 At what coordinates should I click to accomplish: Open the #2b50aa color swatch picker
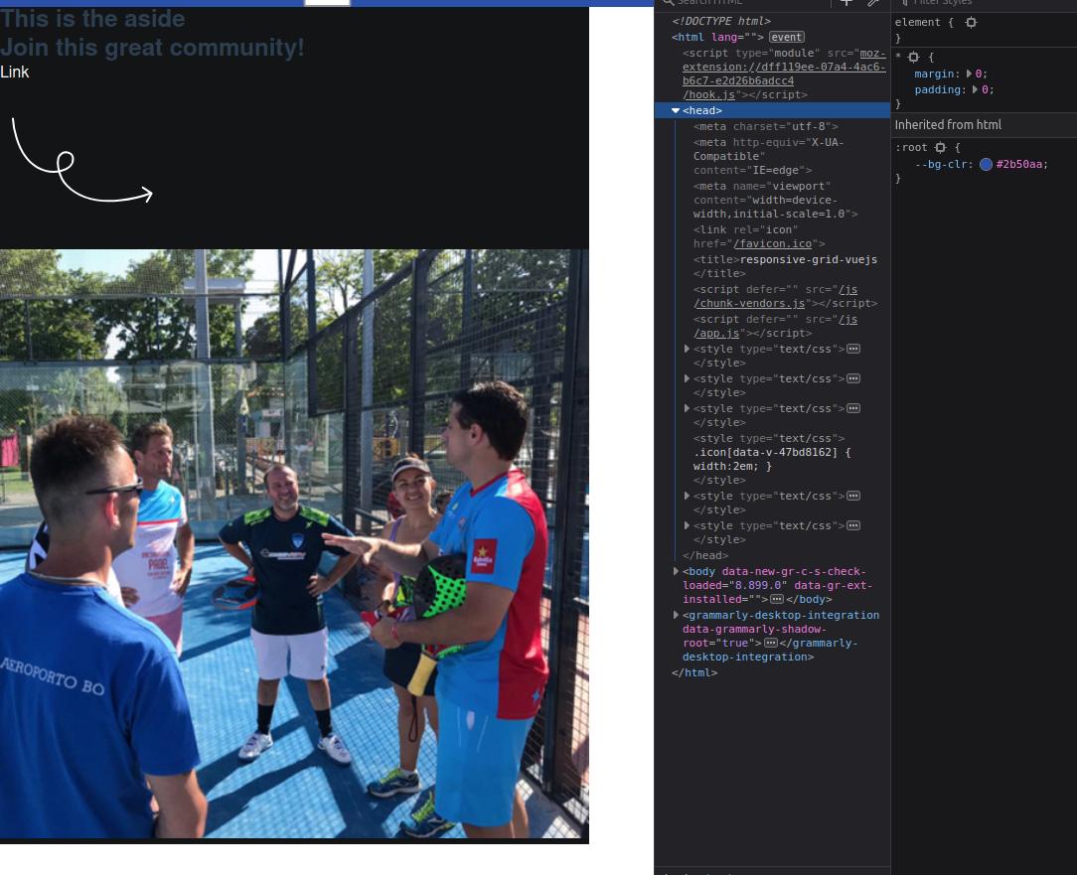pos(986,164)
